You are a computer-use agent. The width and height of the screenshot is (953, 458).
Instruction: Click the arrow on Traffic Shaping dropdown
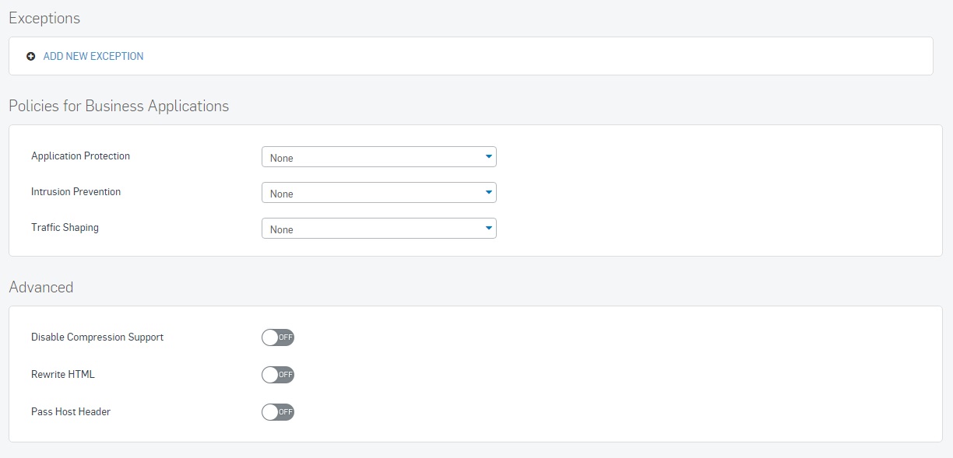488,229
